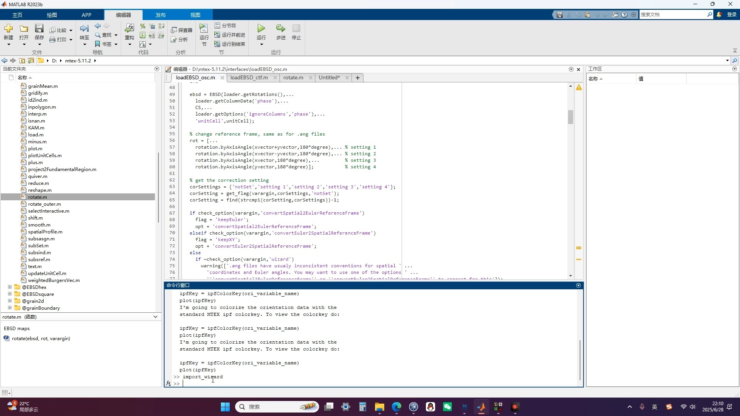Image resolution: width=740 pixels, height=416 pixels.
Task: Decrease indent with the indent-left icon
Action: click(x=161, y=35)
